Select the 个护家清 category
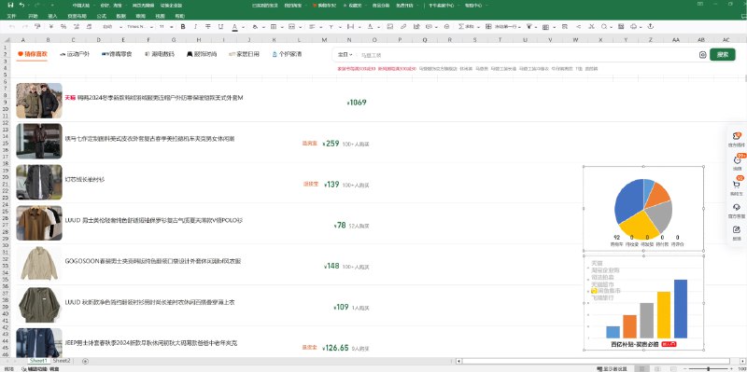 tap(287, 54)
